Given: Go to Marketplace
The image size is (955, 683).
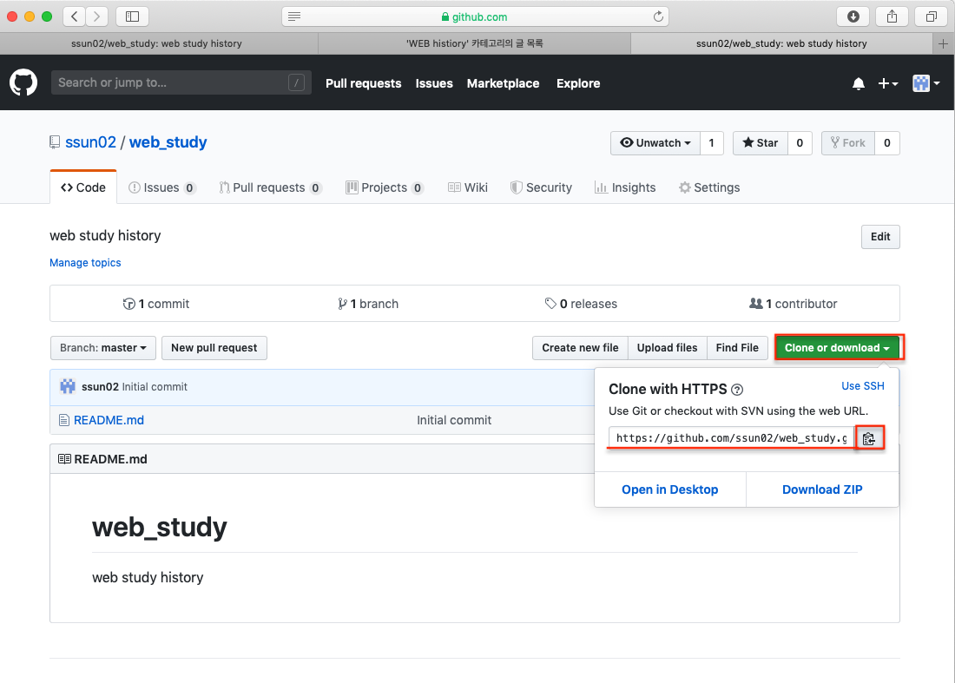Looking at the screenshot, I should pyautogui.click(x=503, y=83).
